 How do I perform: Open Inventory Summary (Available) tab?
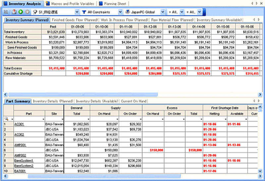[x=219, y=20]
